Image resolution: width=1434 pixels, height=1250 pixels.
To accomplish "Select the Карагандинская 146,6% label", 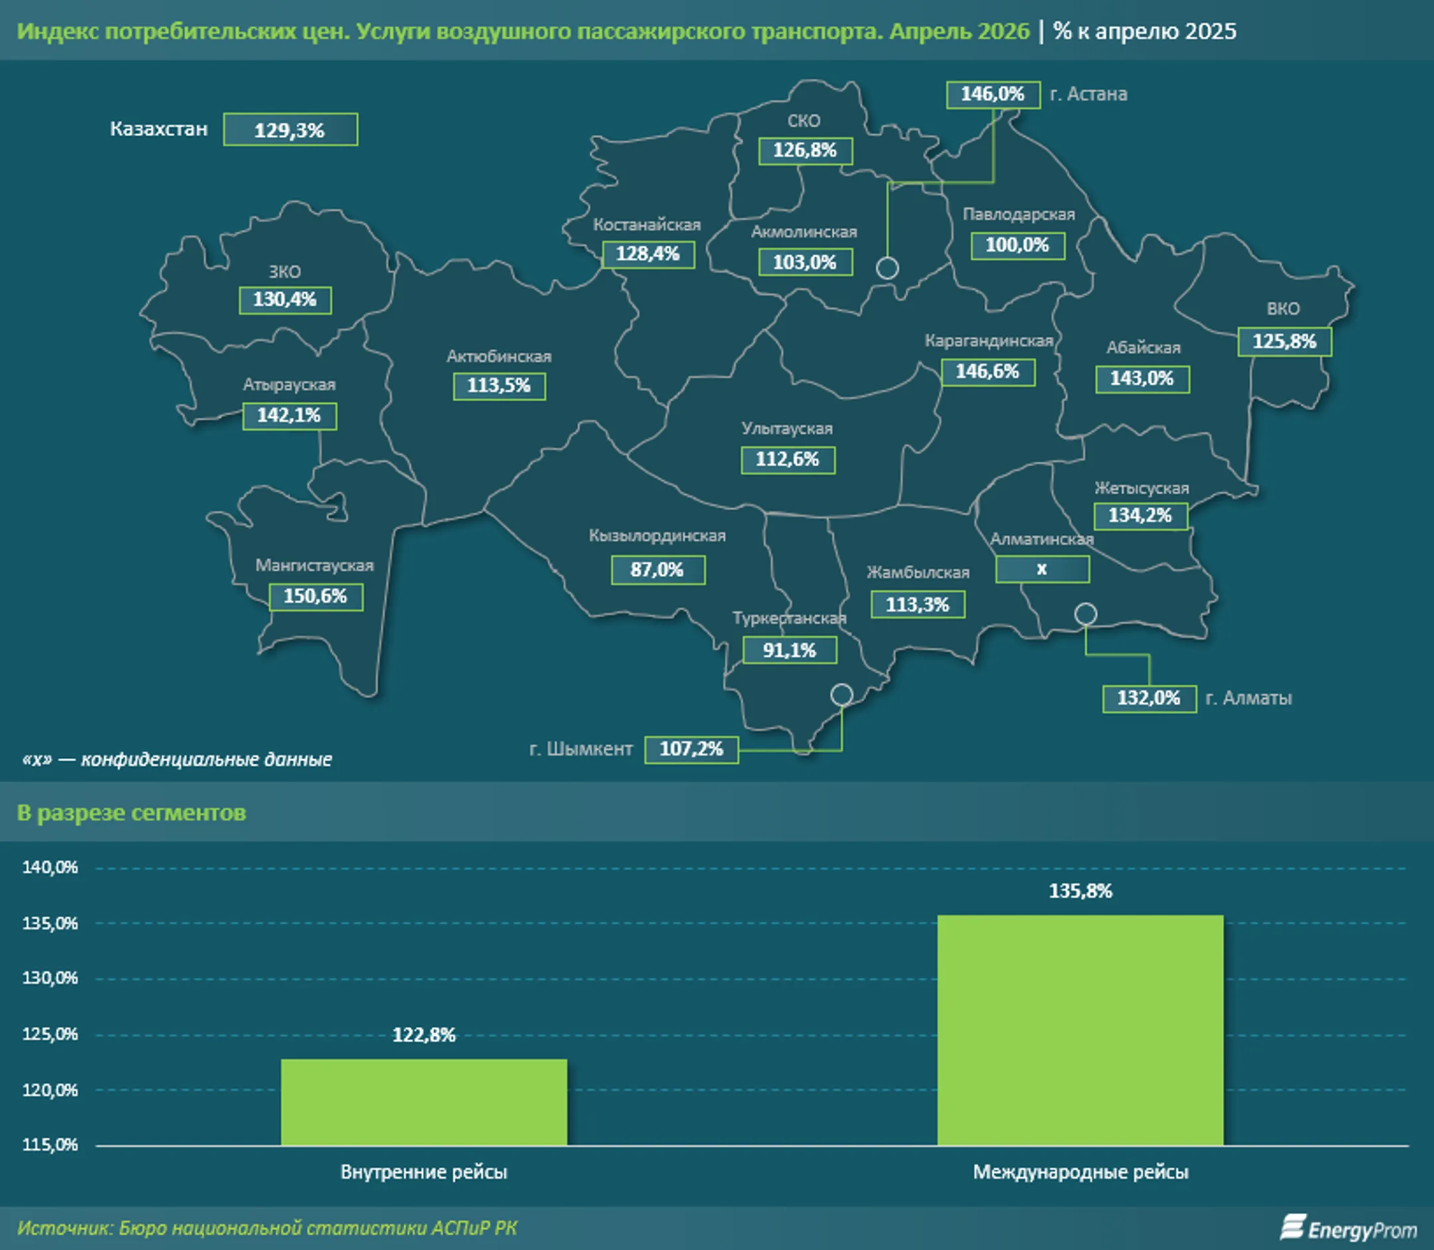I will pos(988,372).
